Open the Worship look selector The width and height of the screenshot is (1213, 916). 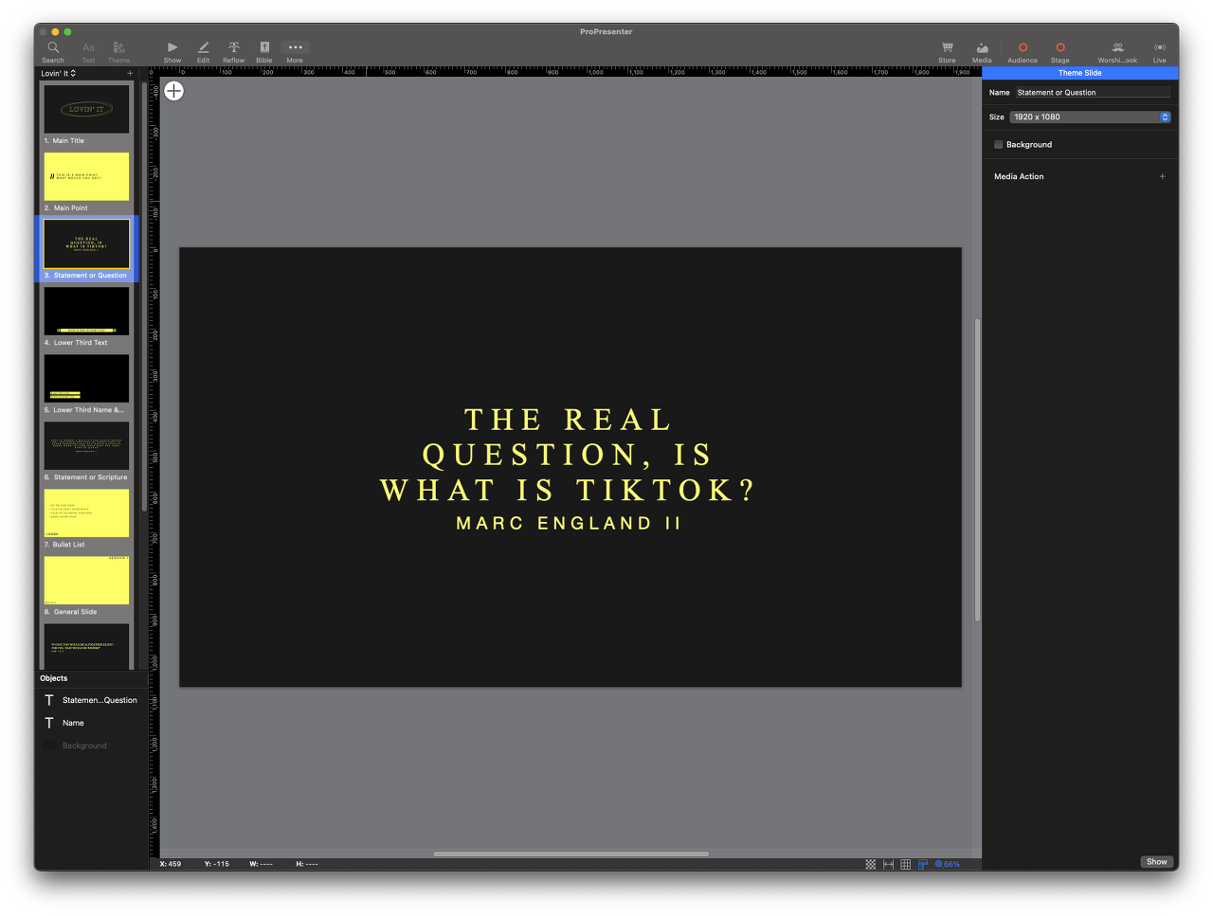click(1117, 51)
